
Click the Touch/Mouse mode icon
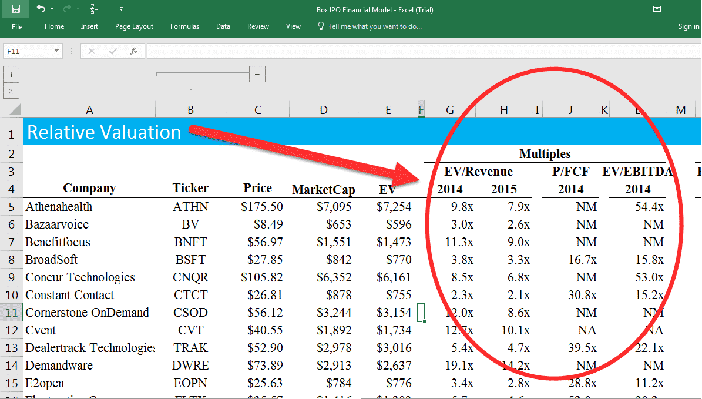coord(95,9)
